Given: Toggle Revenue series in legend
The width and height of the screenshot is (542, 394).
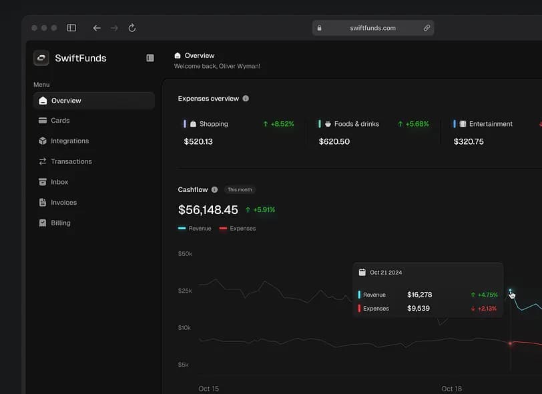Looking at the screenshot, I should click(x=195, y=229).
